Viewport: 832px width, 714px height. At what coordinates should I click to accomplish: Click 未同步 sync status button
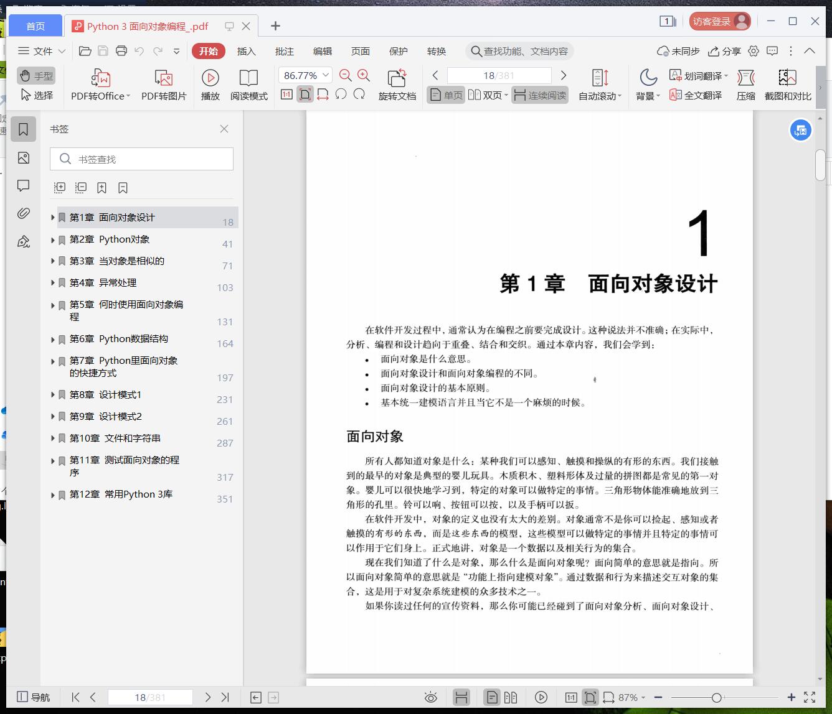(x=678, y=51)
